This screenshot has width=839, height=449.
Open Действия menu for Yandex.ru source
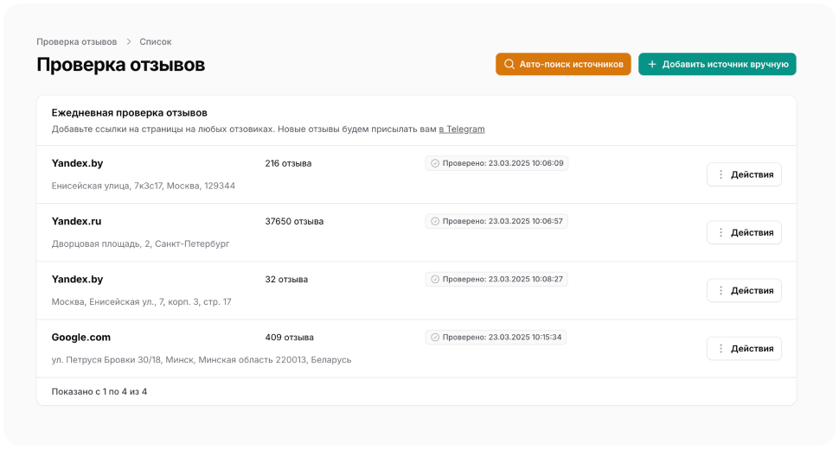click(744, 232)
